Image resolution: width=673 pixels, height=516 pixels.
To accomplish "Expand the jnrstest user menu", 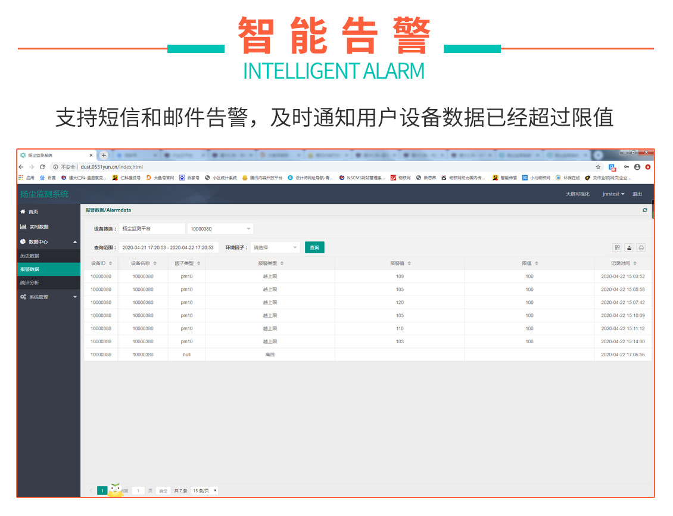I will coord(613,194).
